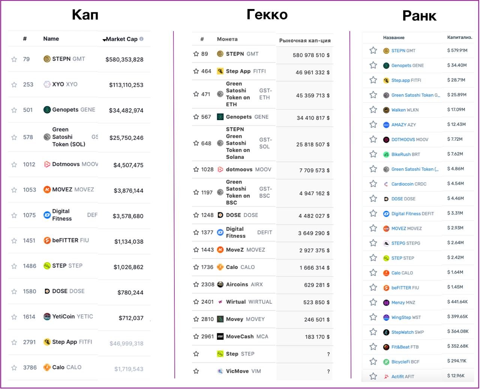Click the YetiCoin logo icon
This screenshot has height=389, width=480.
click(47, 317)
